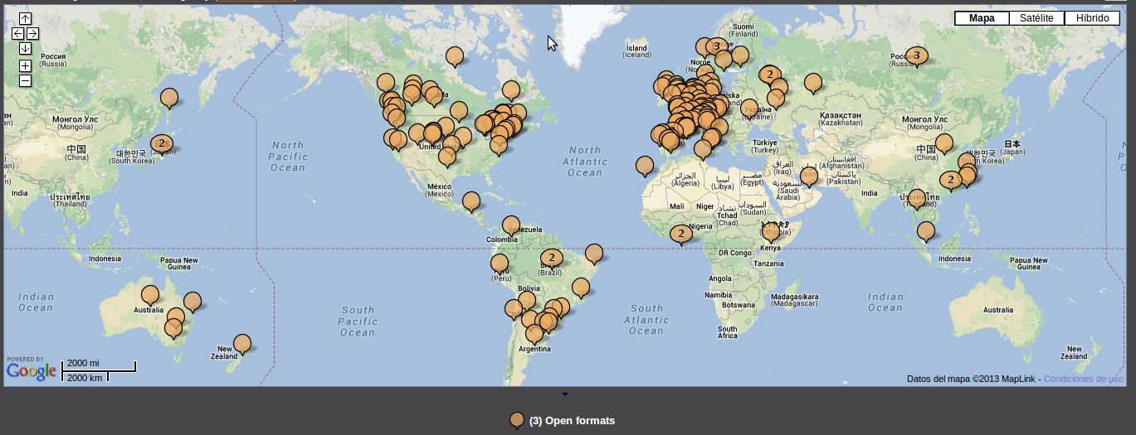Pan the map right with arrow button
Screen dimensions: 1136x435
(32, 33)
